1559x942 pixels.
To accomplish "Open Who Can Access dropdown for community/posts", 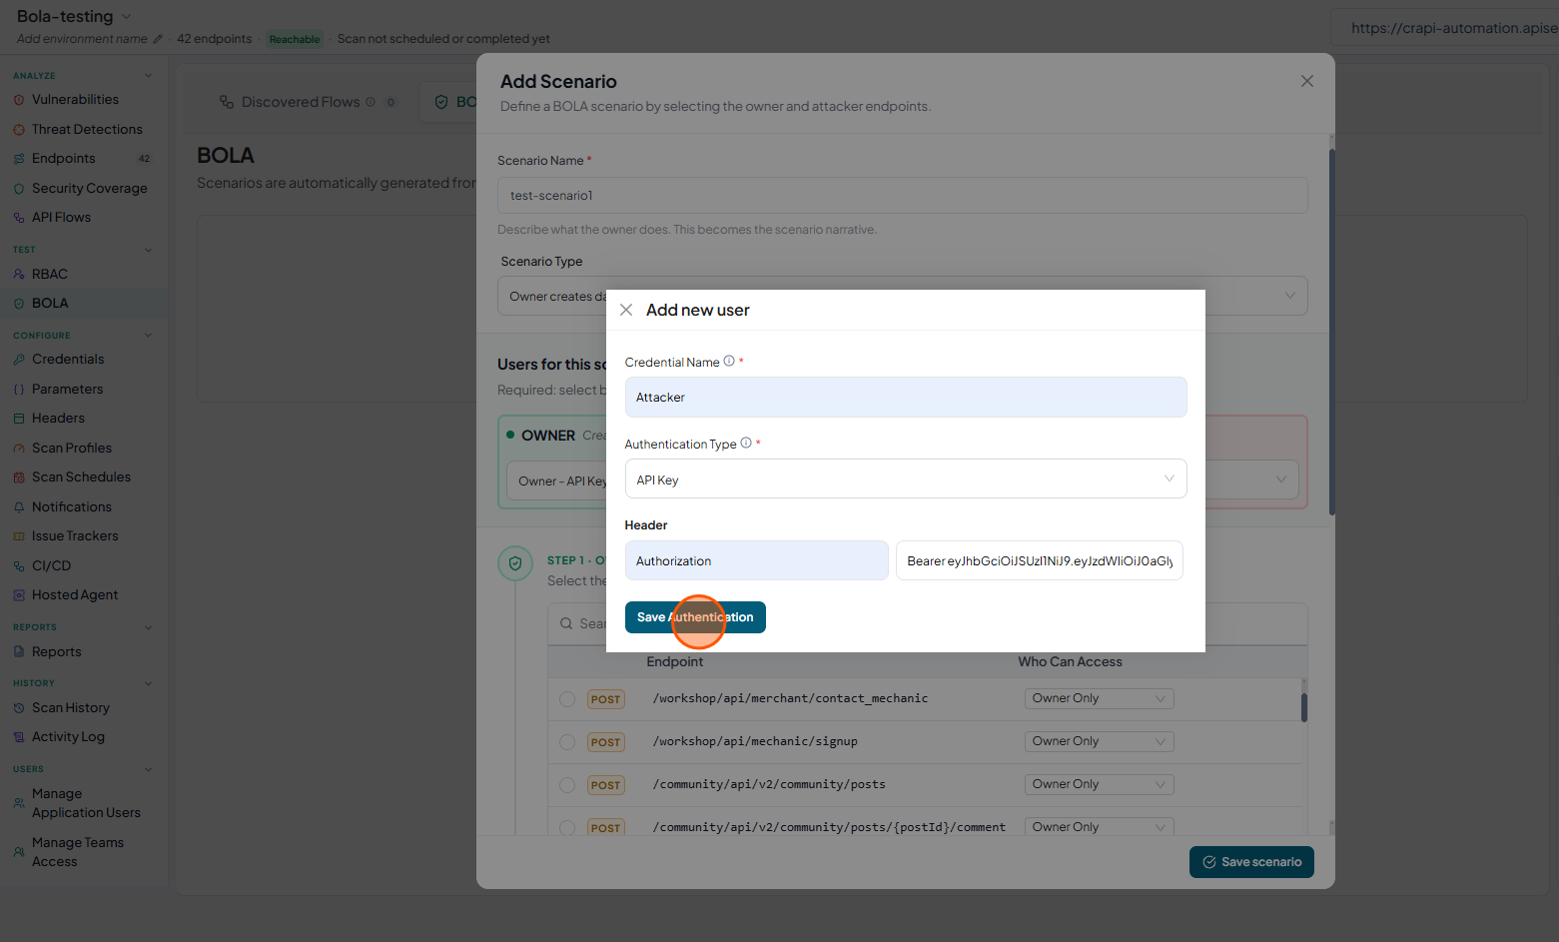I will (1099, 785).
